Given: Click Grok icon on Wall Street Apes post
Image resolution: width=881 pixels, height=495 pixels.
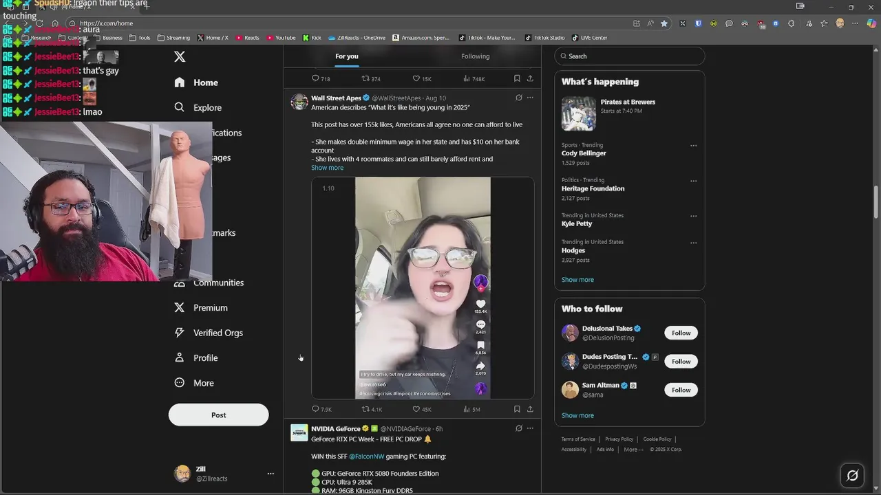Looking at the screenshot, I should click(518, 98).
